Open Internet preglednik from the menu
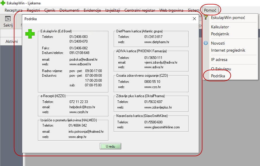 point(228,50)
